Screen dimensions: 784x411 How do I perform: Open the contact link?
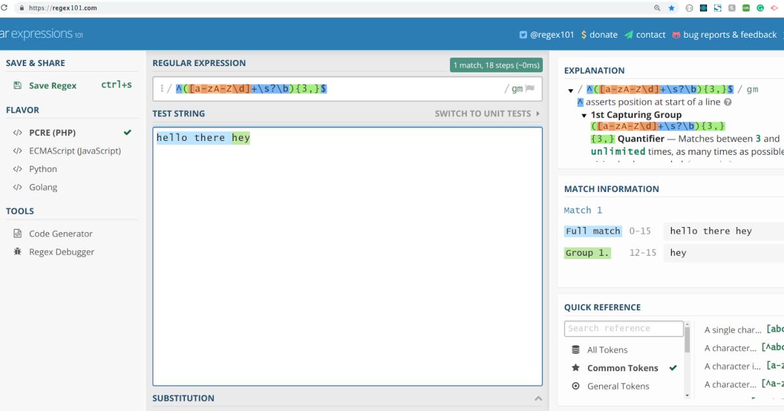651,35
